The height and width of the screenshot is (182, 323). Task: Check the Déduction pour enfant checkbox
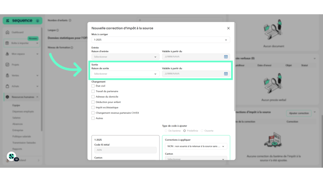point(93,102)
